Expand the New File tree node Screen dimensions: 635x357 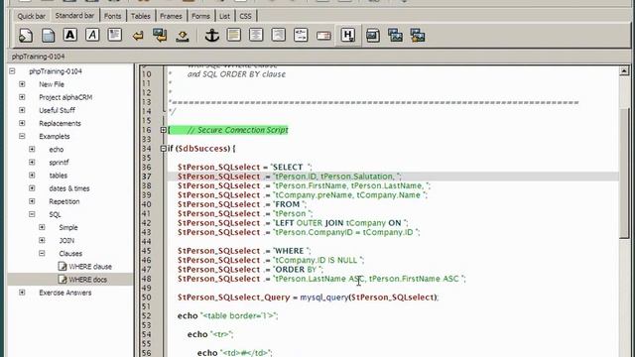coord(22,84)
